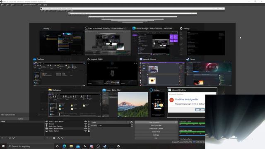
Task: Click Start Virtual Camera
Action: pyautogui.click(x=156, y=129)
